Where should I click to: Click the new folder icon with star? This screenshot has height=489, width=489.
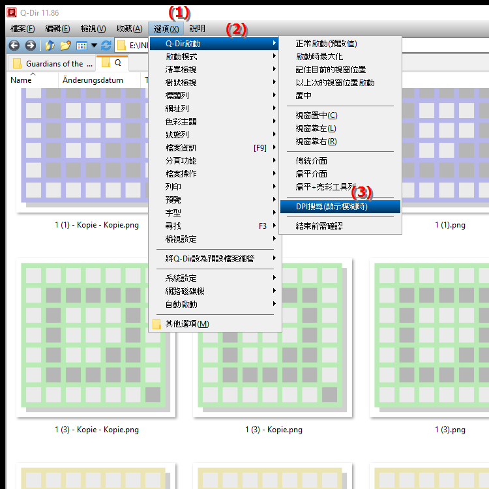[x=65, y=46]
